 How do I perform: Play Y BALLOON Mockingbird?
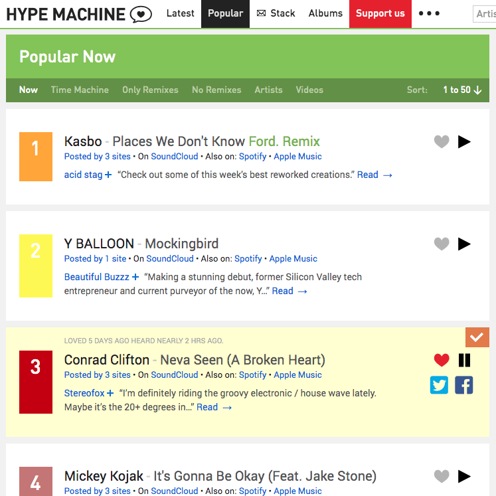point(464,244)
